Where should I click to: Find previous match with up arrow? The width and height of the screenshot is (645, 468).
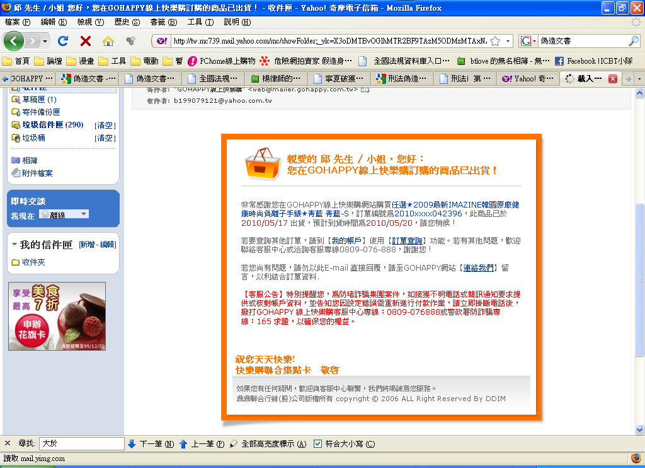tap(183, 444)
